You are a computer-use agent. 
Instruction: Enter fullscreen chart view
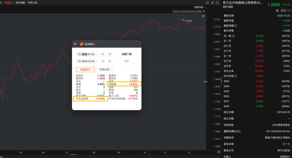pos(217,2)
